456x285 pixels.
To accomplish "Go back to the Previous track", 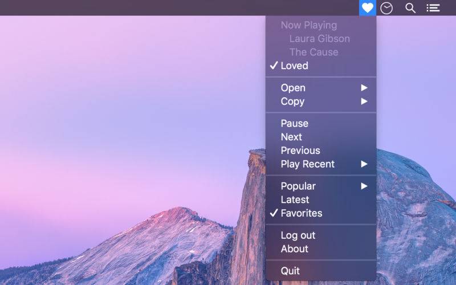I will [321, 150].
